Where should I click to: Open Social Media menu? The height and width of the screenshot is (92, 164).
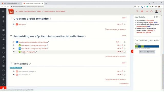61,11
